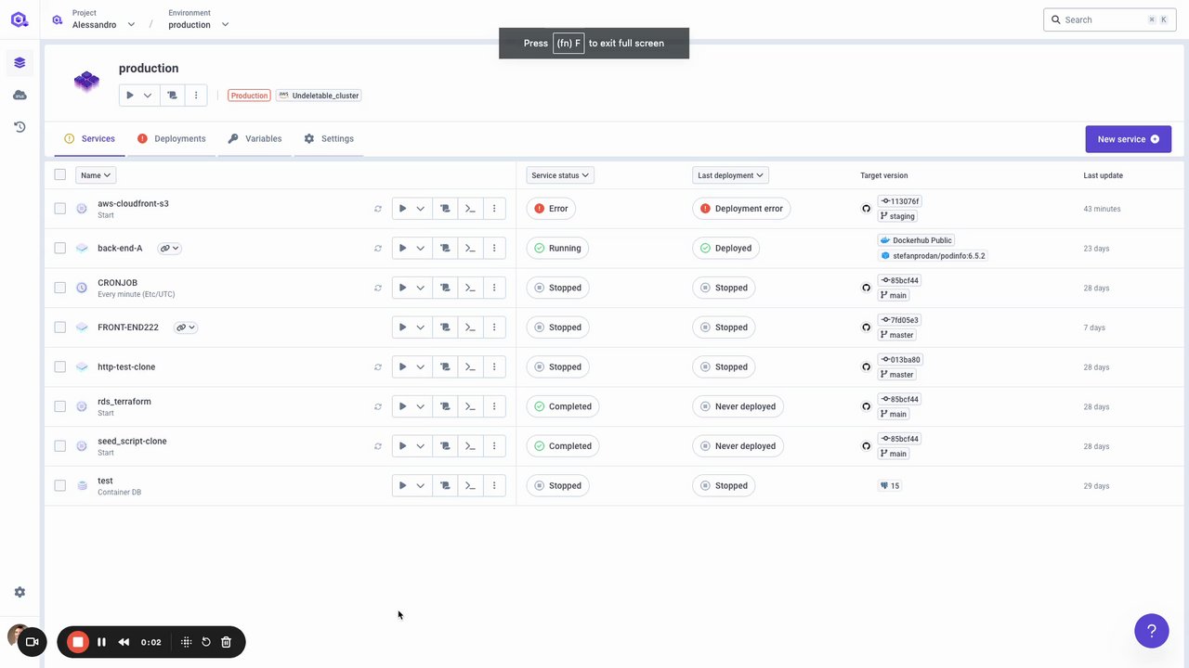
Task: Click auto-deploy refresh icon for http-test-clone
Action: tap(378, 366)
